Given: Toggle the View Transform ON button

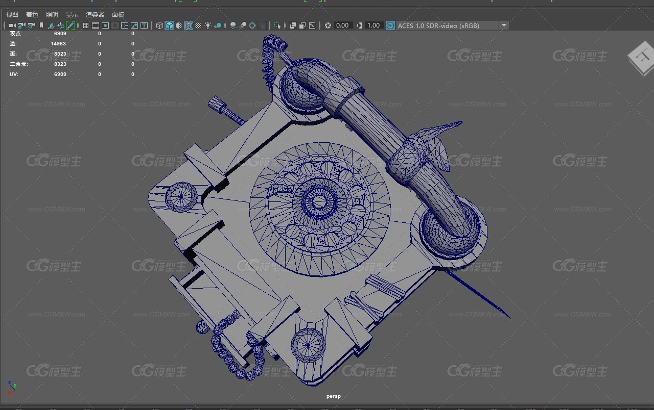Looking at the screenshot, I should (x=390, y=25).
